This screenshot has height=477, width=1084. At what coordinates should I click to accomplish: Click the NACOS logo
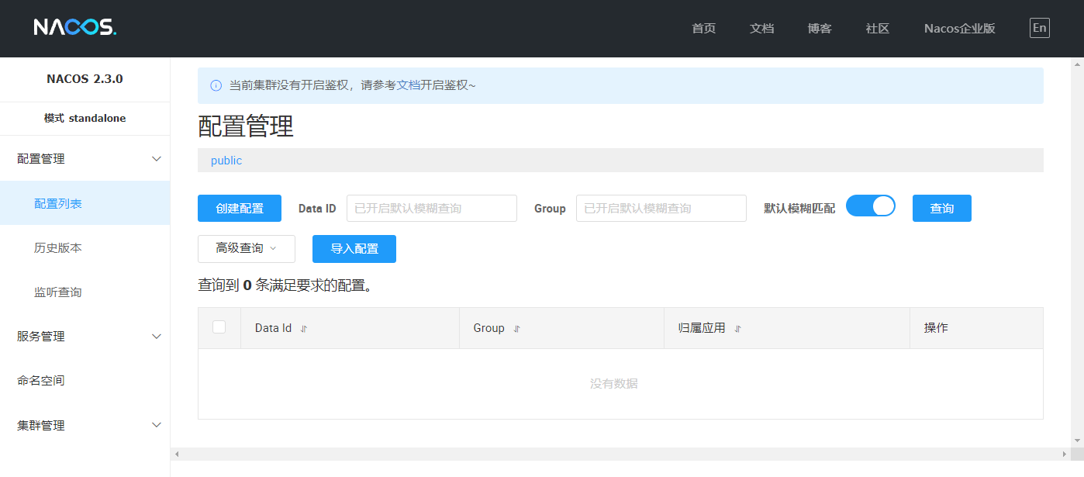point(75,28)
